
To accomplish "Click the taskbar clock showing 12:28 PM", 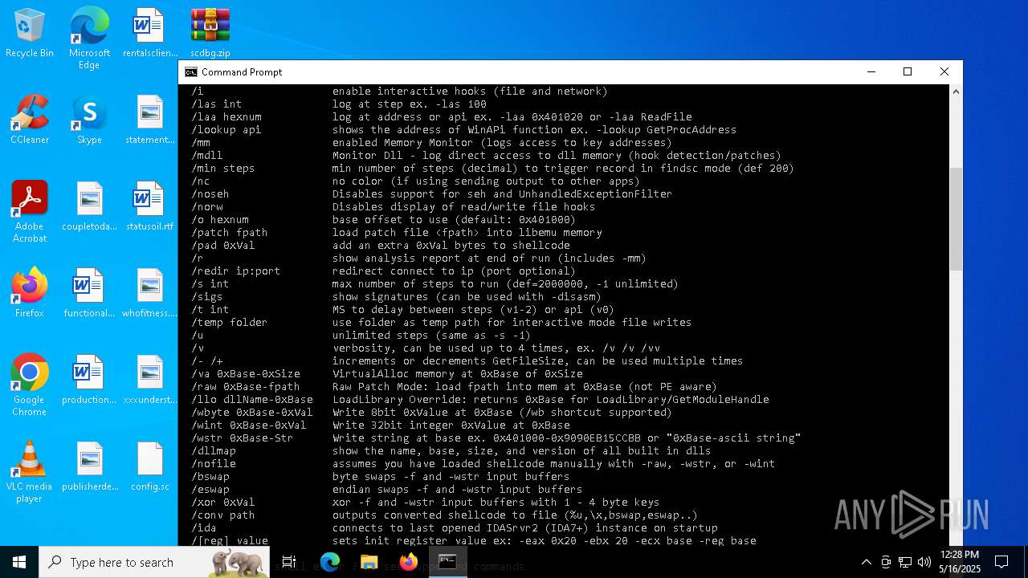I will point(960,562).
